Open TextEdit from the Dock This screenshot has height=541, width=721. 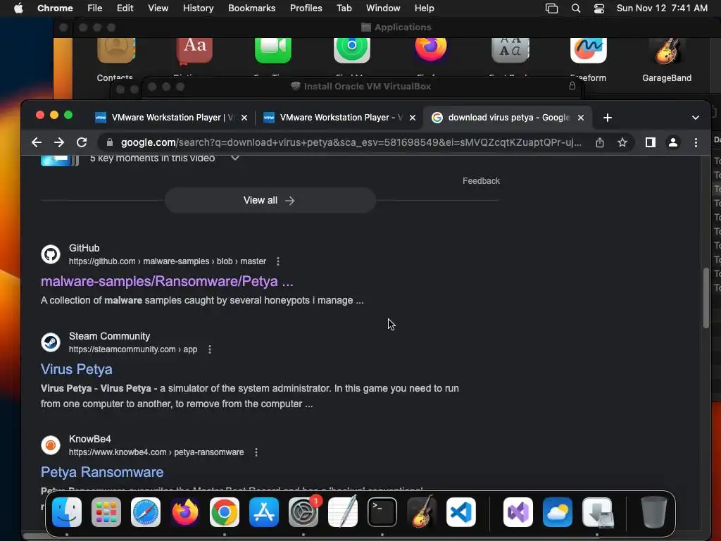pyautogui.click(x=343, y=512)
